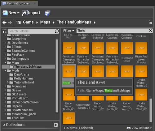Viewport: 155px width, 131px height.
Task: Open the New asset dropdown
Action: pyautogui.click(x=11, y=13)
